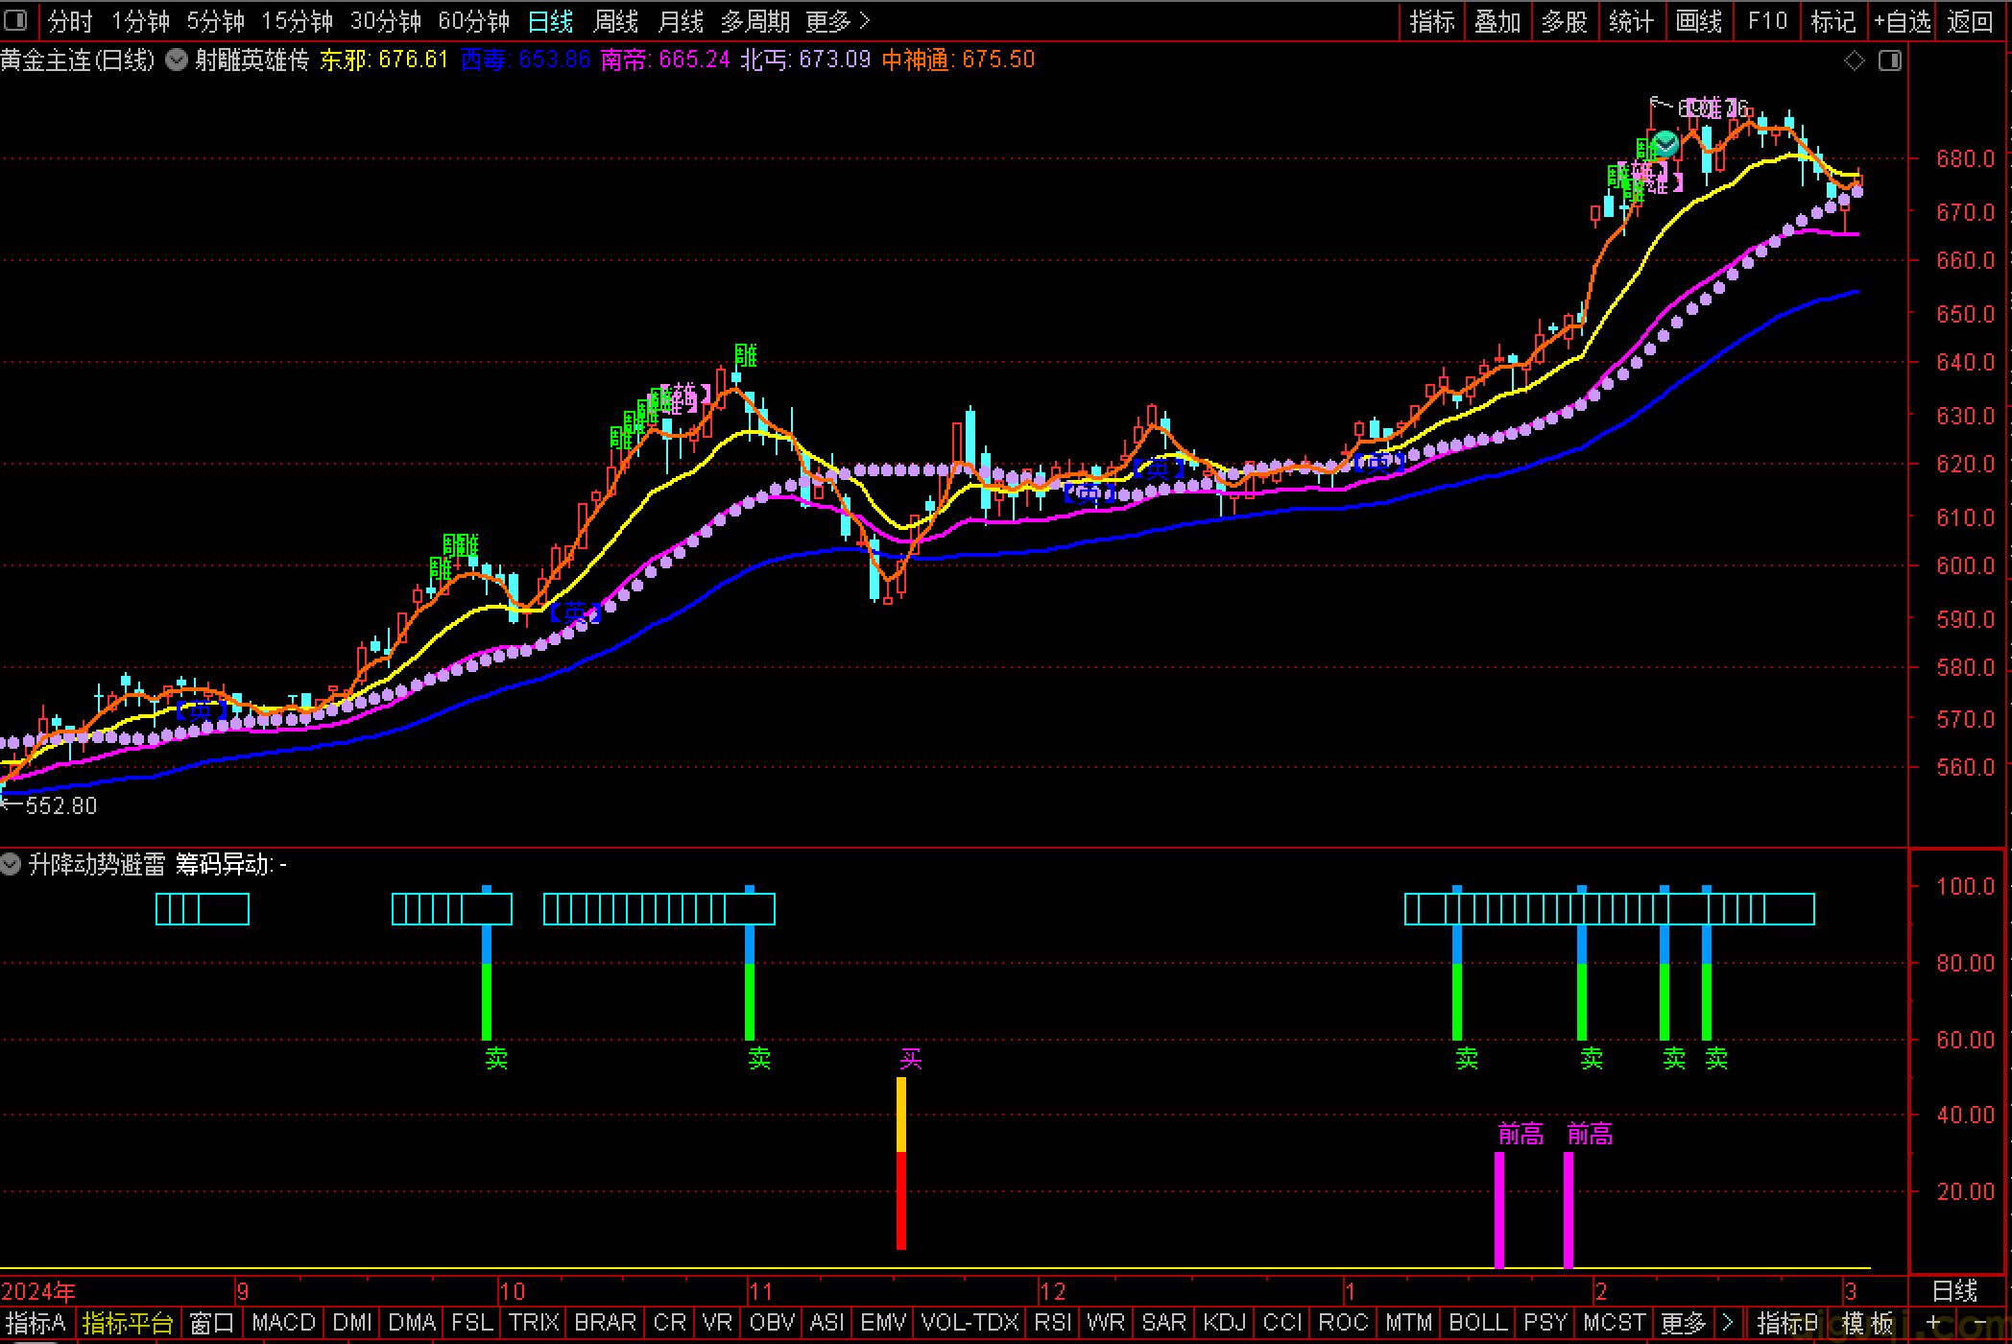Select the 30分钟 period

(x=386, y=21)
